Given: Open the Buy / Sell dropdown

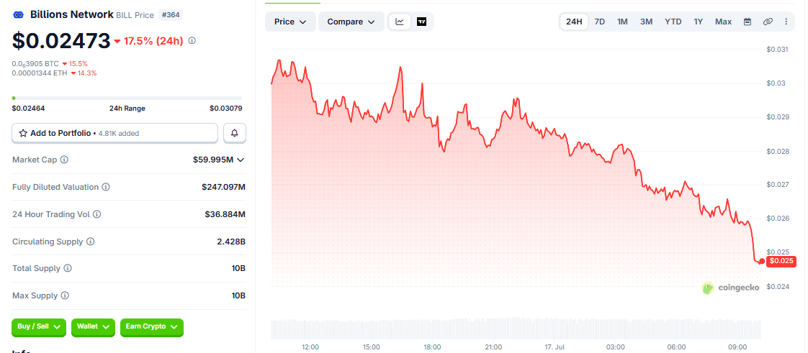Looking at the screenshot, I should [39, 326].
